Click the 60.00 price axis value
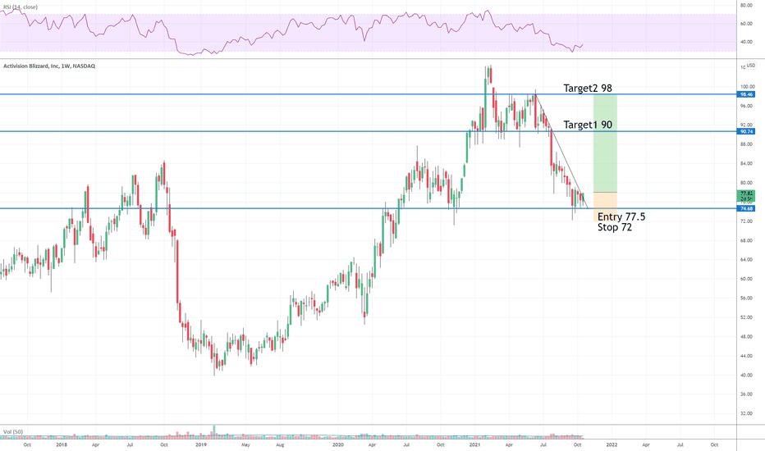The image size is (765, 451). tap(746, 279)
